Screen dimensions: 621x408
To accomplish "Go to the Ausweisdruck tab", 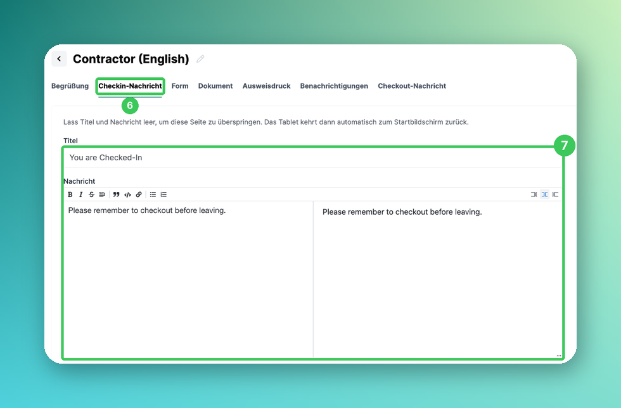I will [x=267, y=86].
